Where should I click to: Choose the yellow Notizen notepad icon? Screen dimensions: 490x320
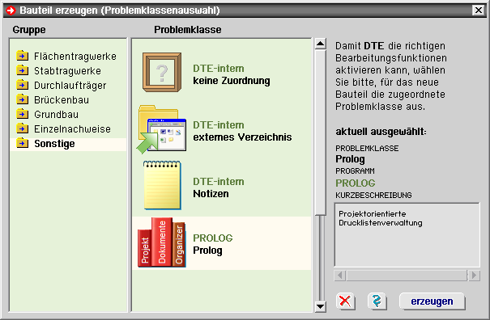pos(162,185)
